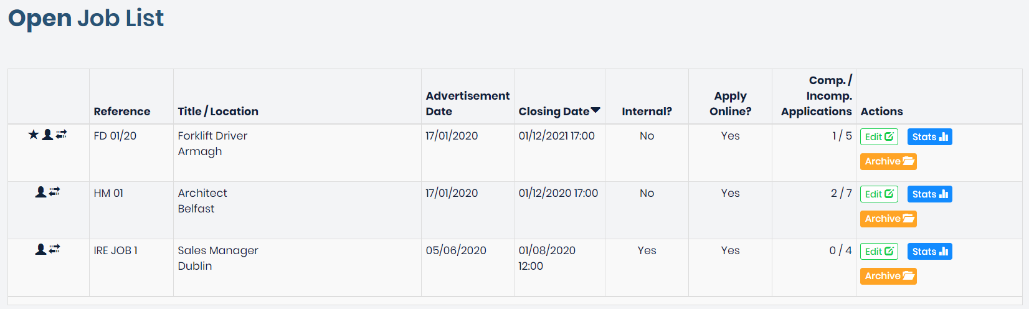Screen dimensions: 1029x309
Task: Click the star icon on Forklift Driver row
Action: coord(34,135)
